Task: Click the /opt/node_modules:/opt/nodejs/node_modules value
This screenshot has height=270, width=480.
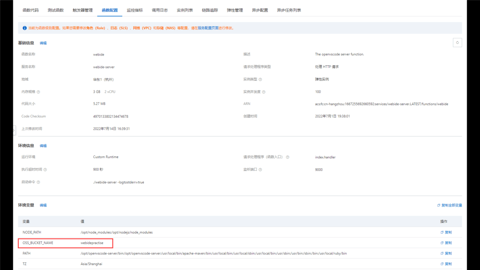Action: pyautogui.click(x=116, y=232)
